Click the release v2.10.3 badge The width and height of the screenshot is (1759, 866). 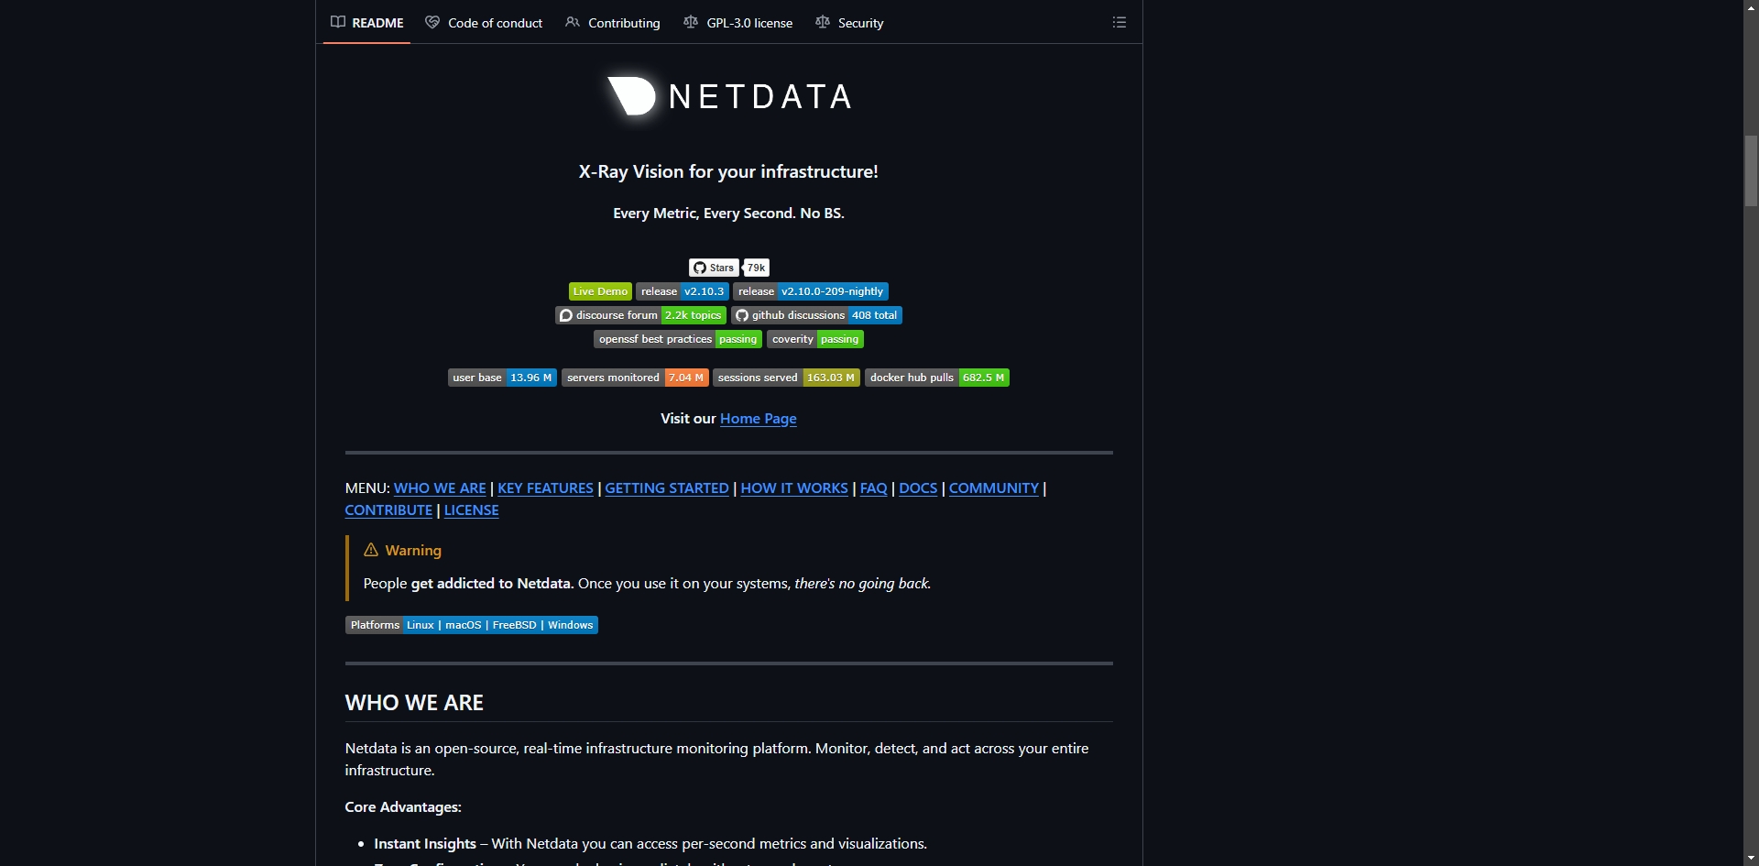(x=683, y=291)
